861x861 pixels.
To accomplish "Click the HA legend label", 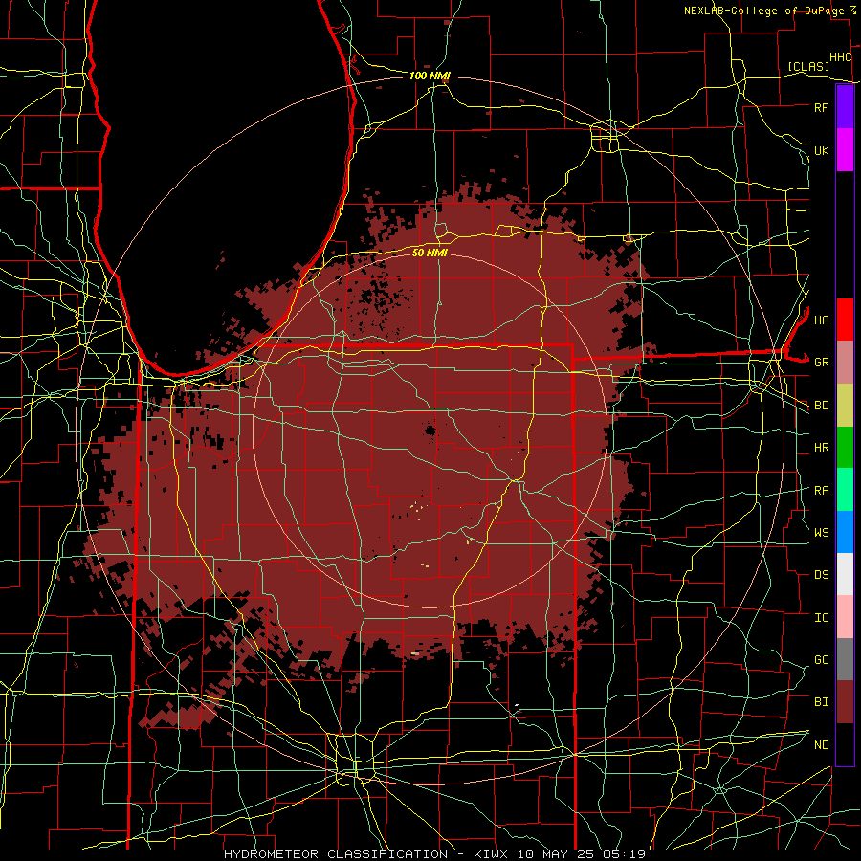I will [x=821, y=320].
